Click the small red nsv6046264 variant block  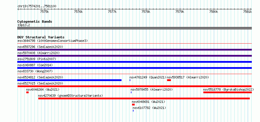[27, 92]
